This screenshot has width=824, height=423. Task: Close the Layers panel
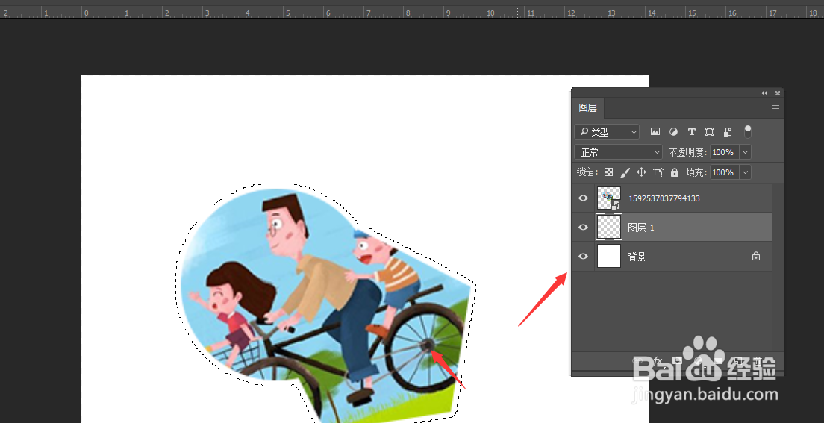click(x=778, y=93)
